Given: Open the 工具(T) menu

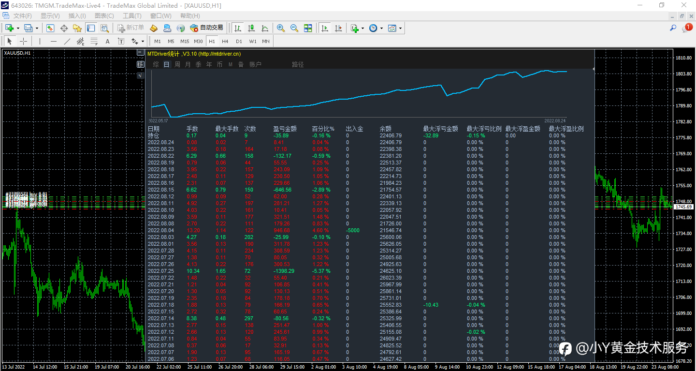Looking at the screenshot, I should click(x=131, y=15).
